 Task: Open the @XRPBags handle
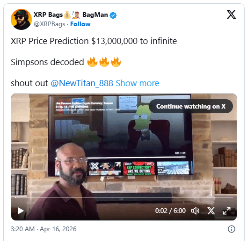(50, 24)
